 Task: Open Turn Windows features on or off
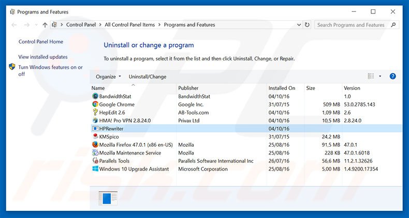coord(50,70)
